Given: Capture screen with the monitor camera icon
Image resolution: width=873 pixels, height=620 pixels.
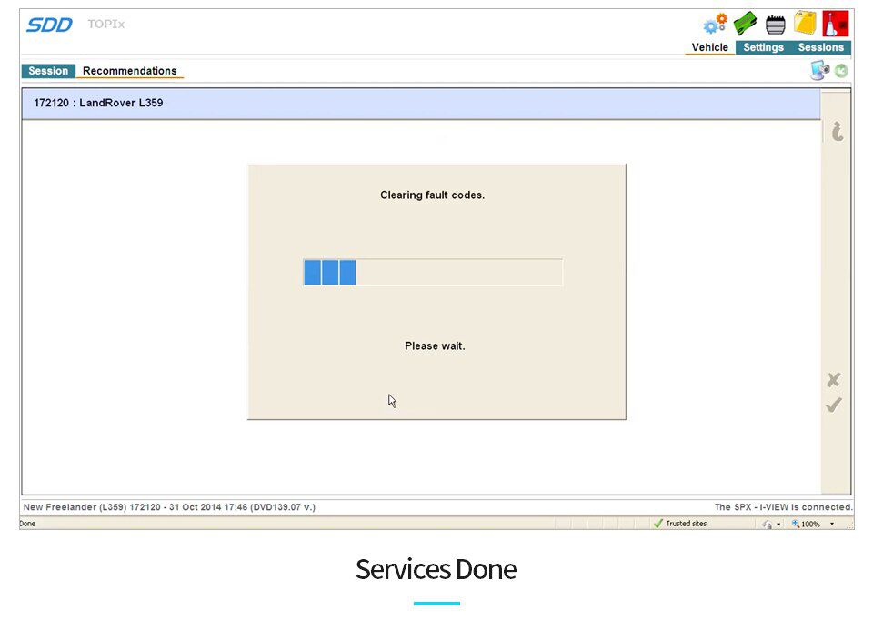Looking at the screenshot, I should (x=819, y=71).
